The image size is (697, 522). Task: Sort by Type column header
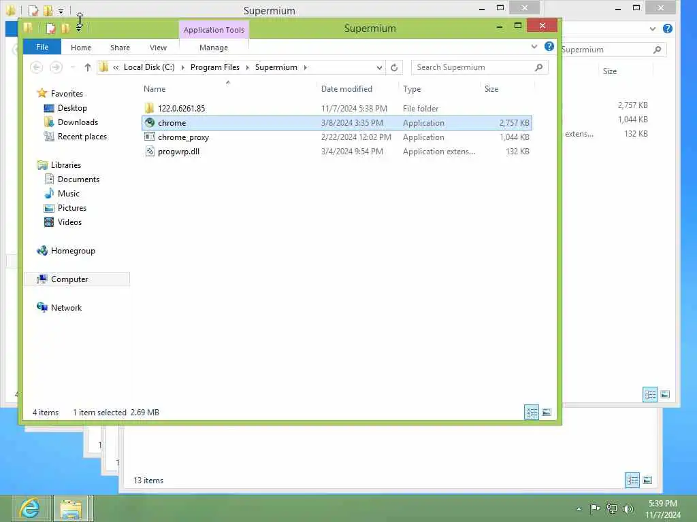(x=412, y=89)
